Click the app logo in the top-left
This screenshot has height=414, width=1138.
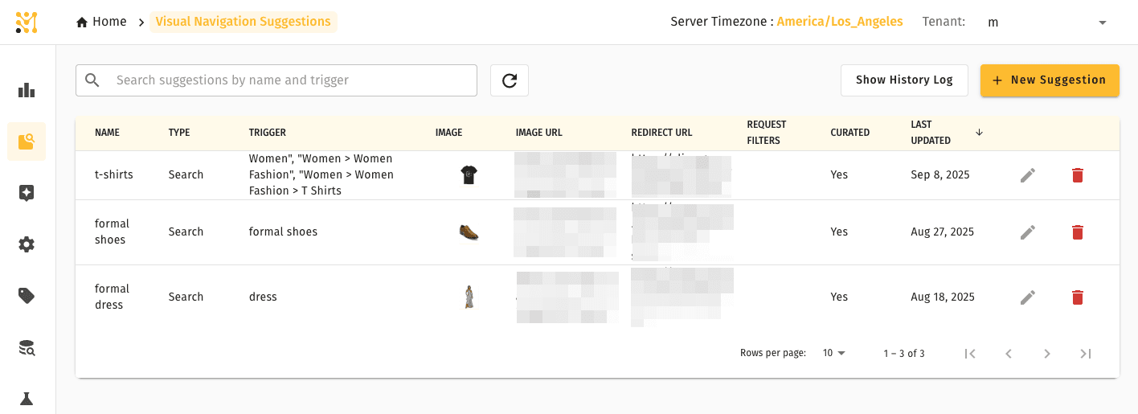27,22
